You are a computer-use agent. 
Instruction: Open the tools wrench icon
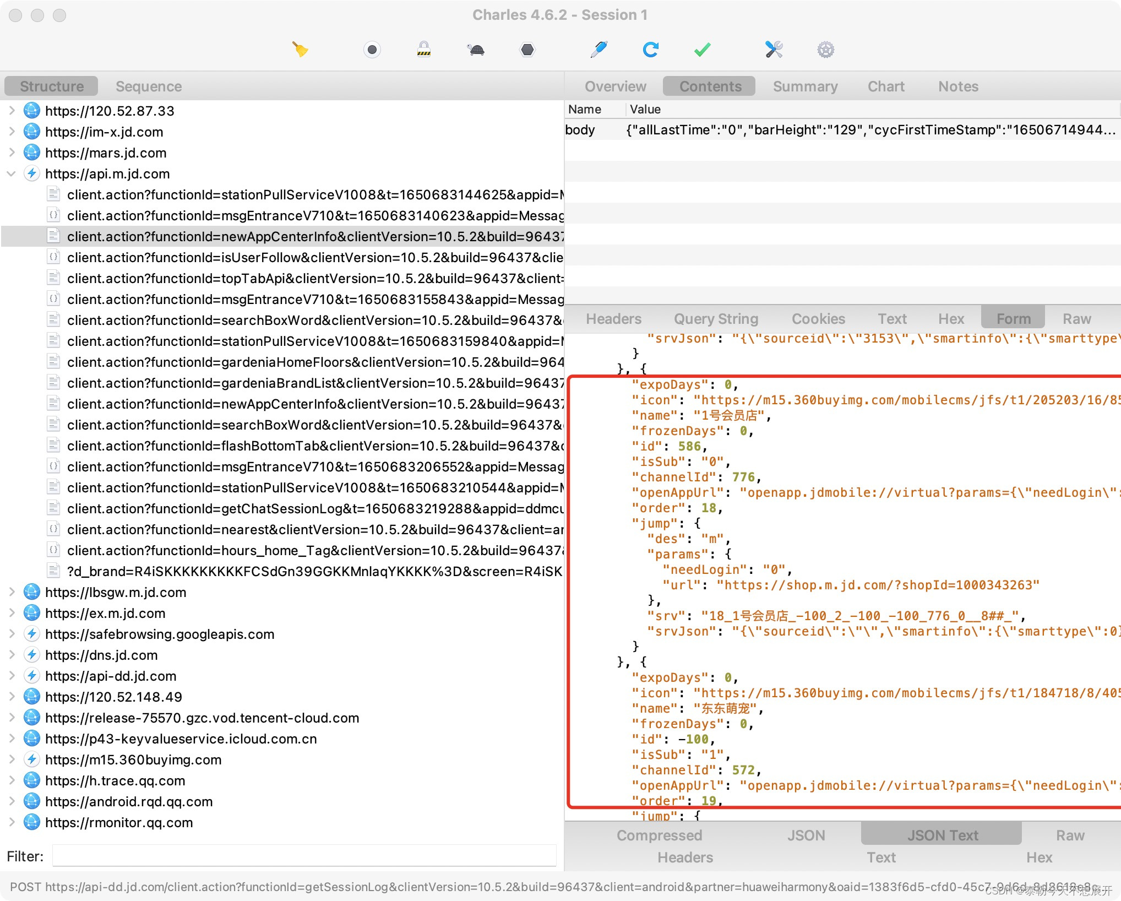[x=774, y=50]
